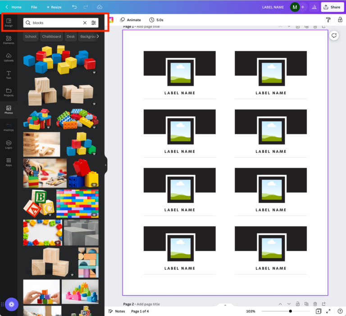Click the Animate button
346x316 pixels.
click(x=130, y=20)
